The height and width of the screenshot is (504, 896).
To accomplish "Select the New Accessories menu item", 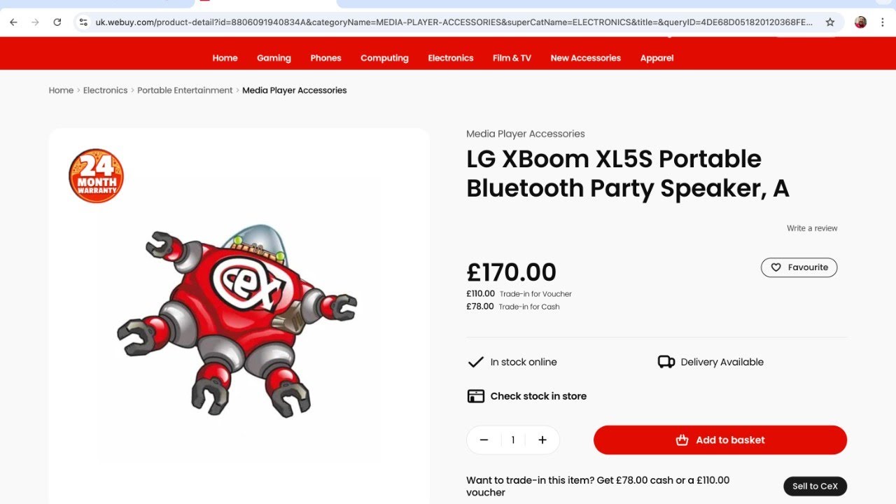I will point(585,58).
